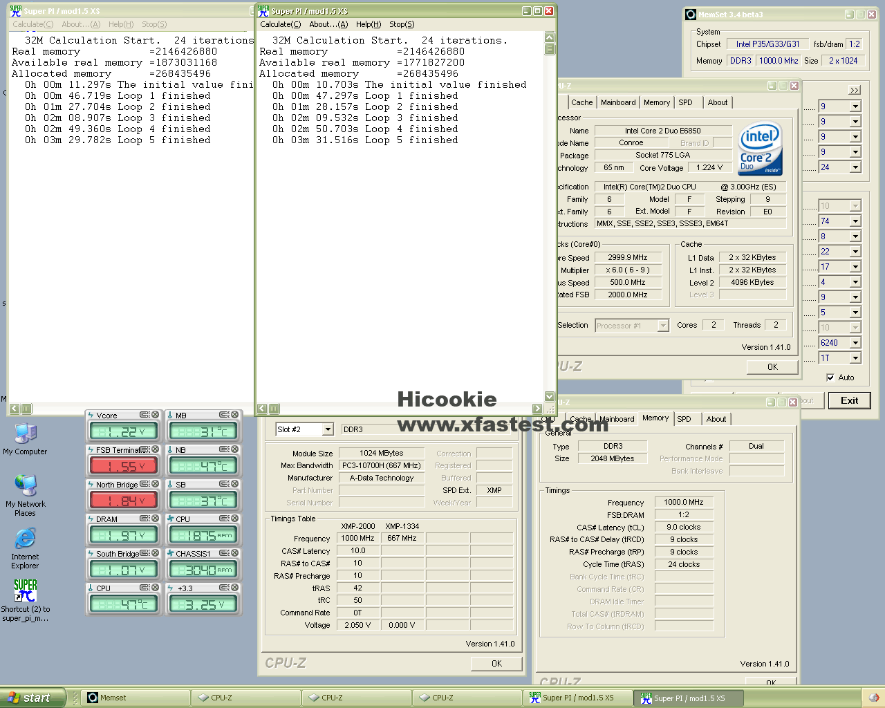Viewport: 885px width, 708px height.
Task: Click the Intel Core 2 Duo E6850 name field
Action: [x=663, y=131]
